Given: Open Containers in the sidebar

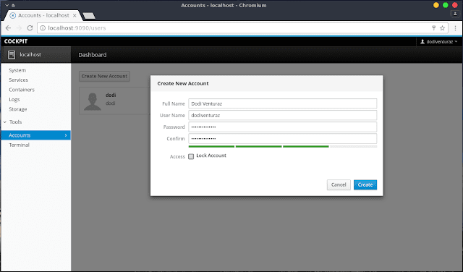Looking at the screenshot, I should [22, 90].
